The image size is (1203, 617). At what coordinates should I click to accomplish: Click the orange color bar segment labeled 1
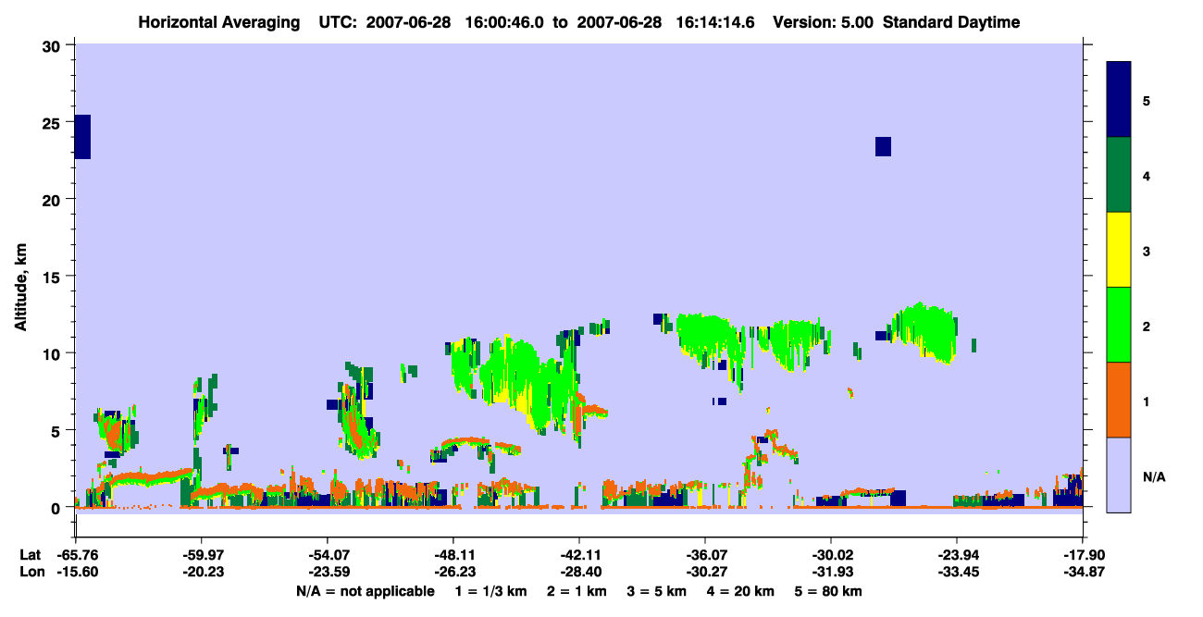pyautogui.click(x=1119, y=400)
